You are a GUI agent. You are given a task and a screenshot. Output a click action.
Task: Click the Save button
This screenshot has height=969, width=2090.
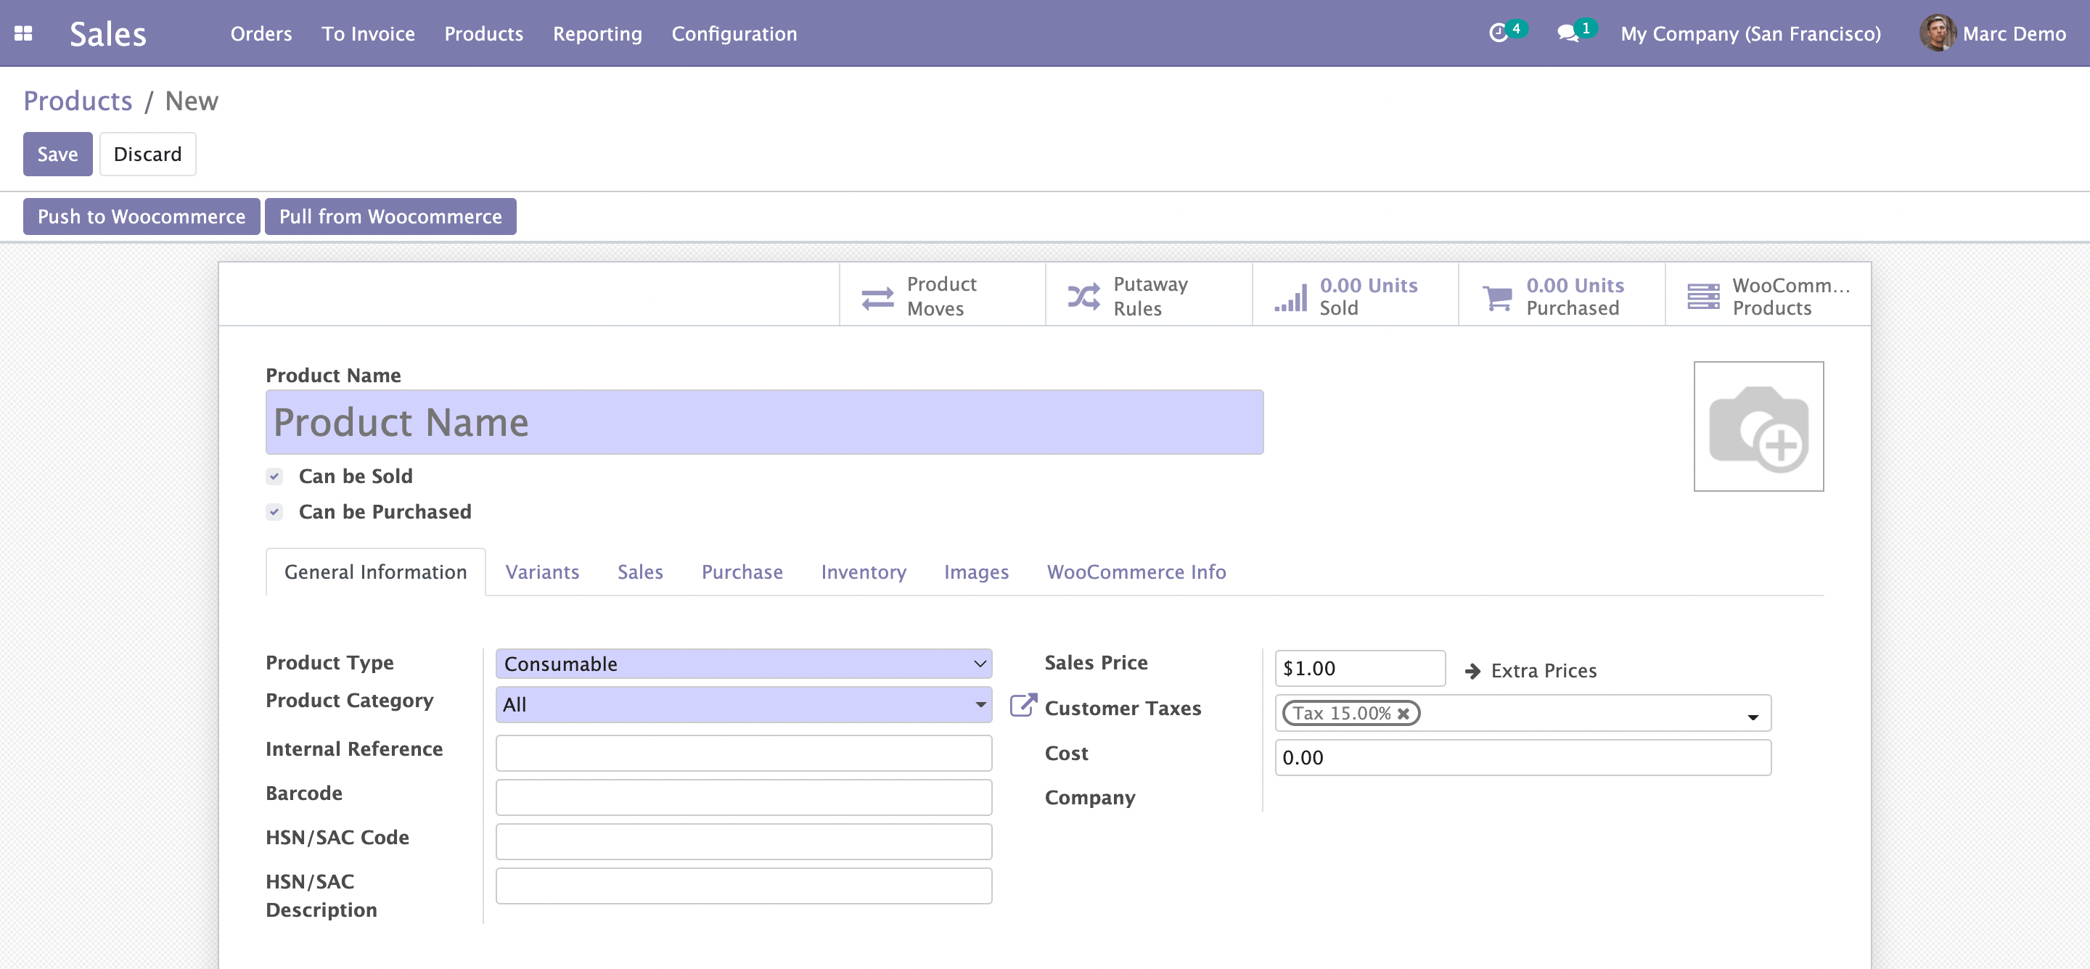coord(57,154)
